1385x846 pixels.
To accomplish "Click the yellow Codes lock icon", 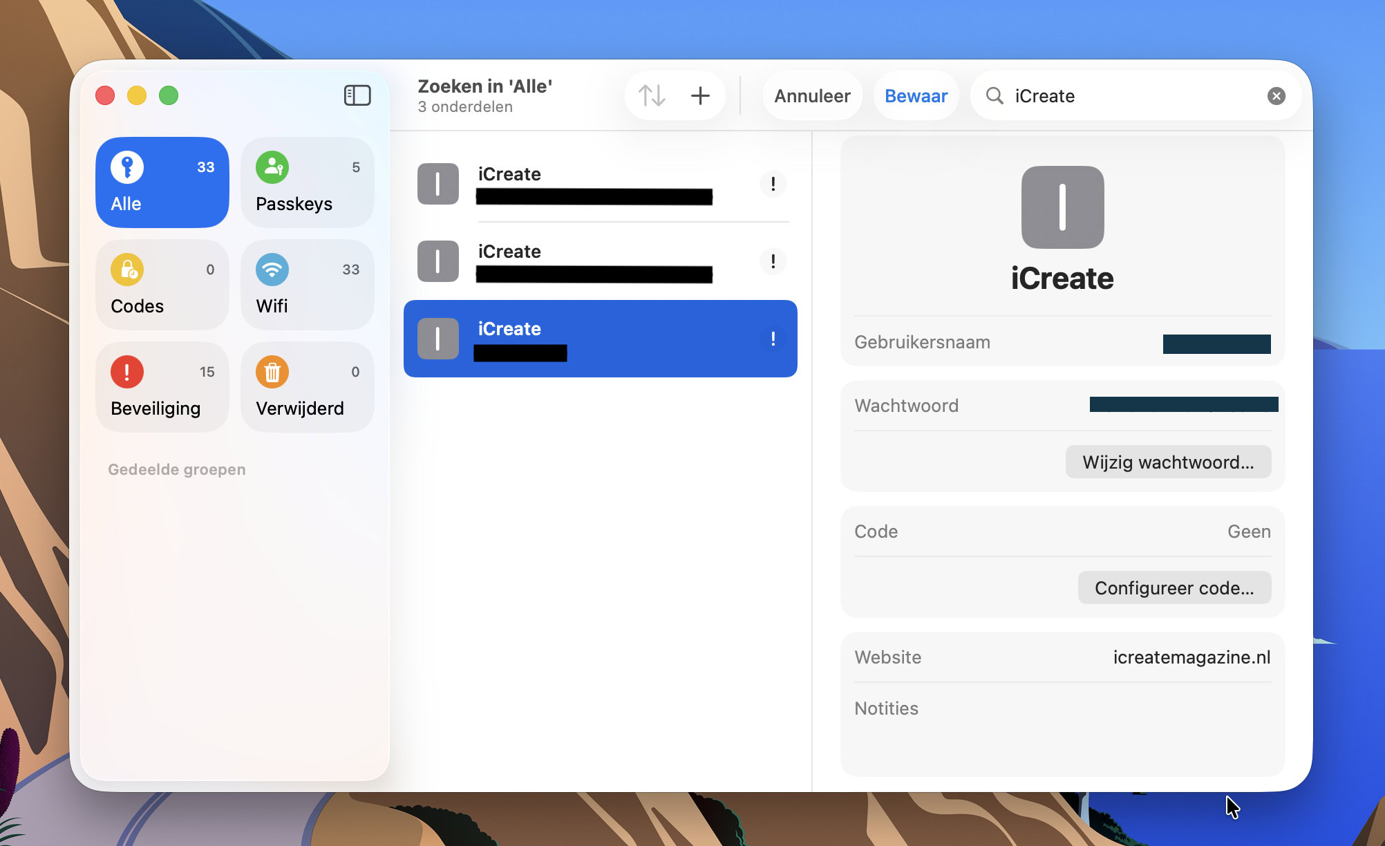I will [127, 270].
